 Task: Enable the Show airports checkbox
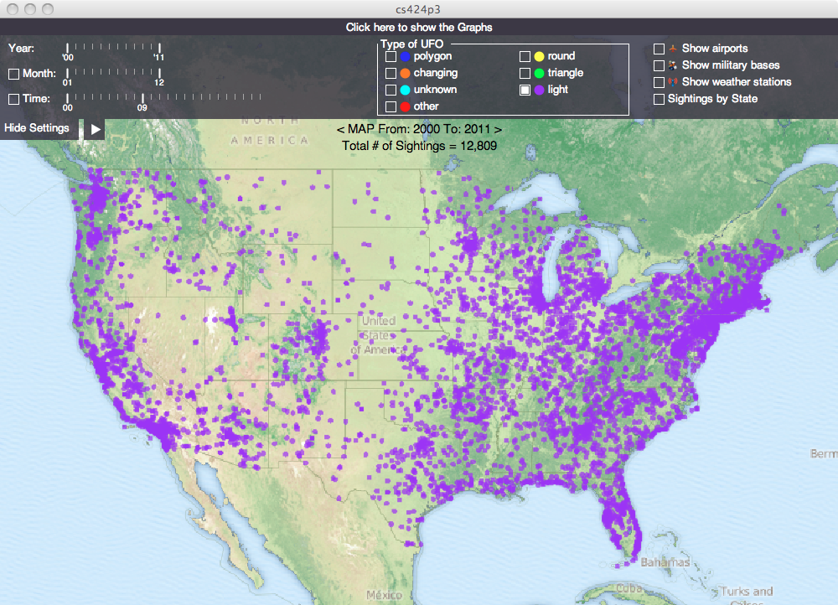pos(658,48)
